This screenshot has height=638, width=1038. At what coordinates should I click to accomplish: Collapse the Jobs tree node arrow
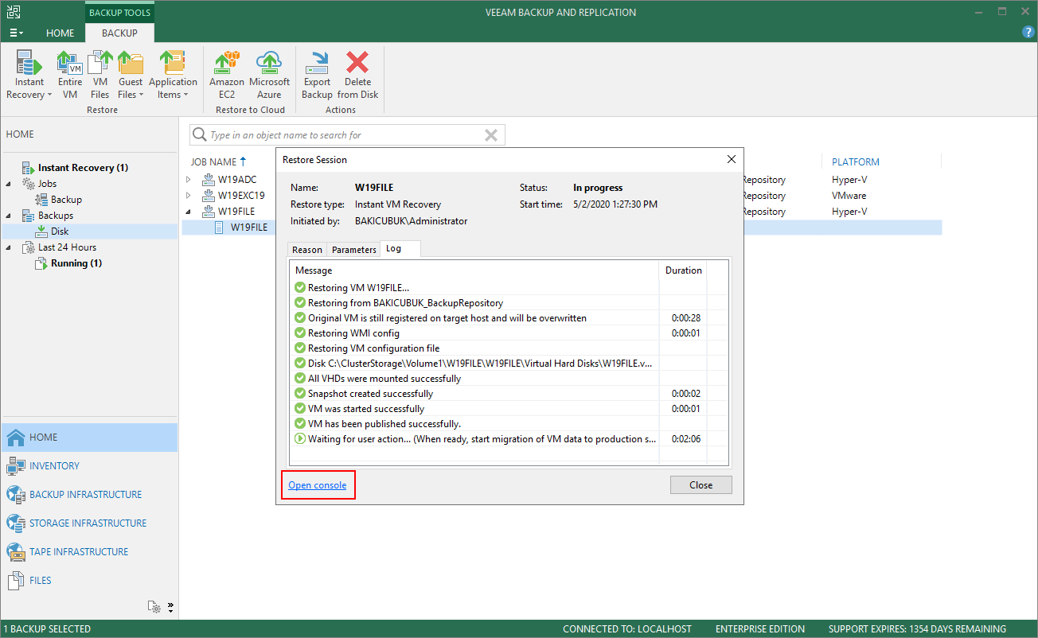[10, 184]
